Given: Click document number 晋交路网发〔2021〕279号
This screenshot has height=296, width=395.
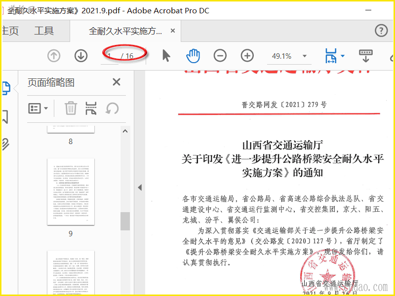Looking at the screenshot, I should click(x=284, y=105).
